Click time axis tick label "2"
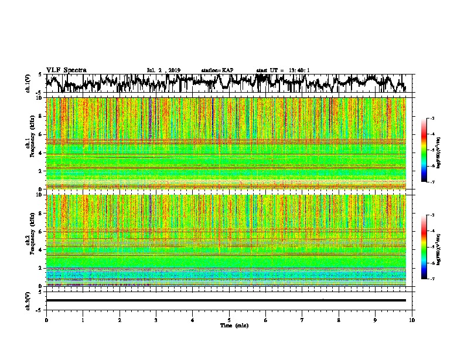 [x=120, y=320]
